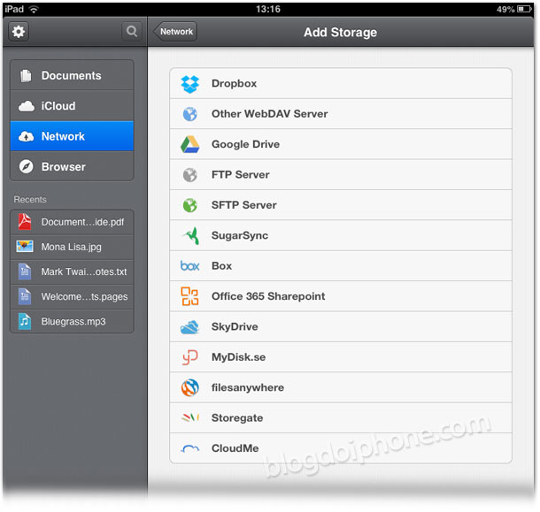
Task: Click the blue box logo icon
Action: [190, 265]
